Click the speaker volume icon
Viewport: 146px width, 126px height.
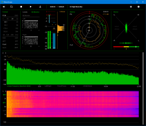(4, 7)
